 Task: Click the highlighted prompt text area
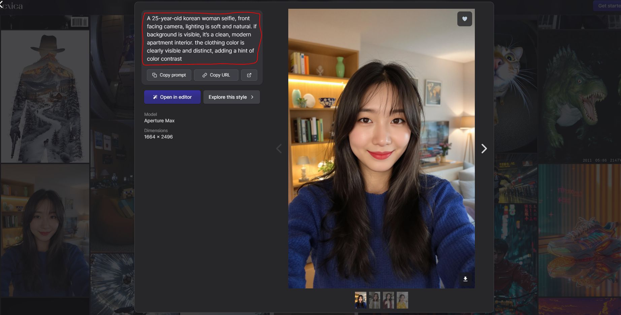(x=201, y=38)
